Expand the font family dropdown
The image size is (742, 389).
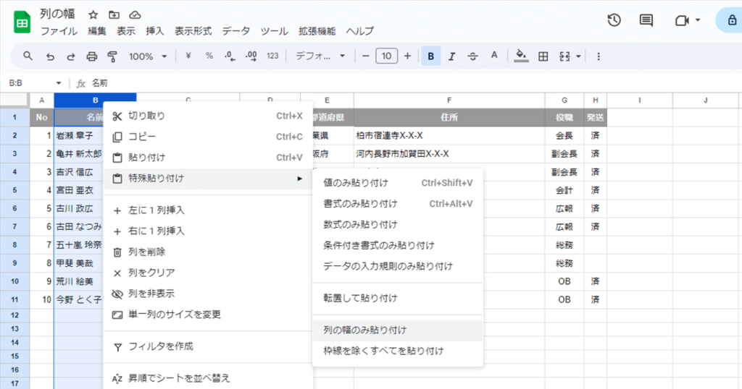click(x=320, y=56)
